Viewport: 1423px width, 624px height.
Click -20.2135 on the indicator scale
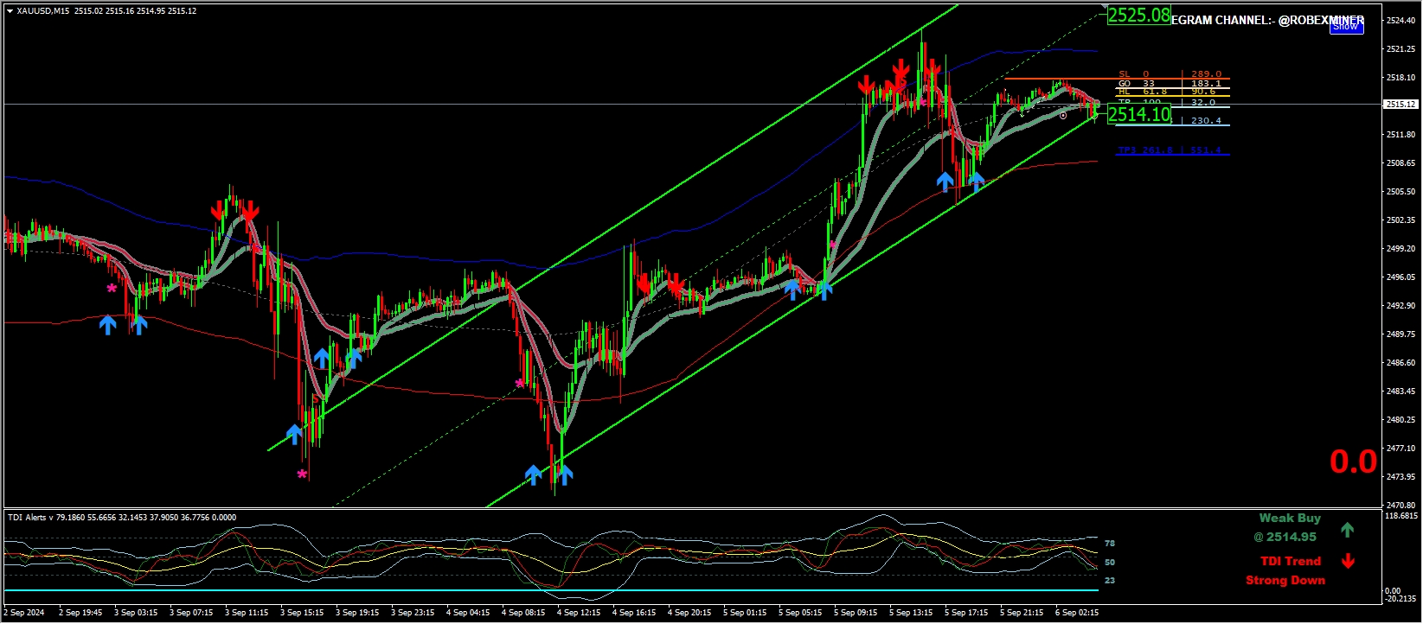tap(1402, 598)
